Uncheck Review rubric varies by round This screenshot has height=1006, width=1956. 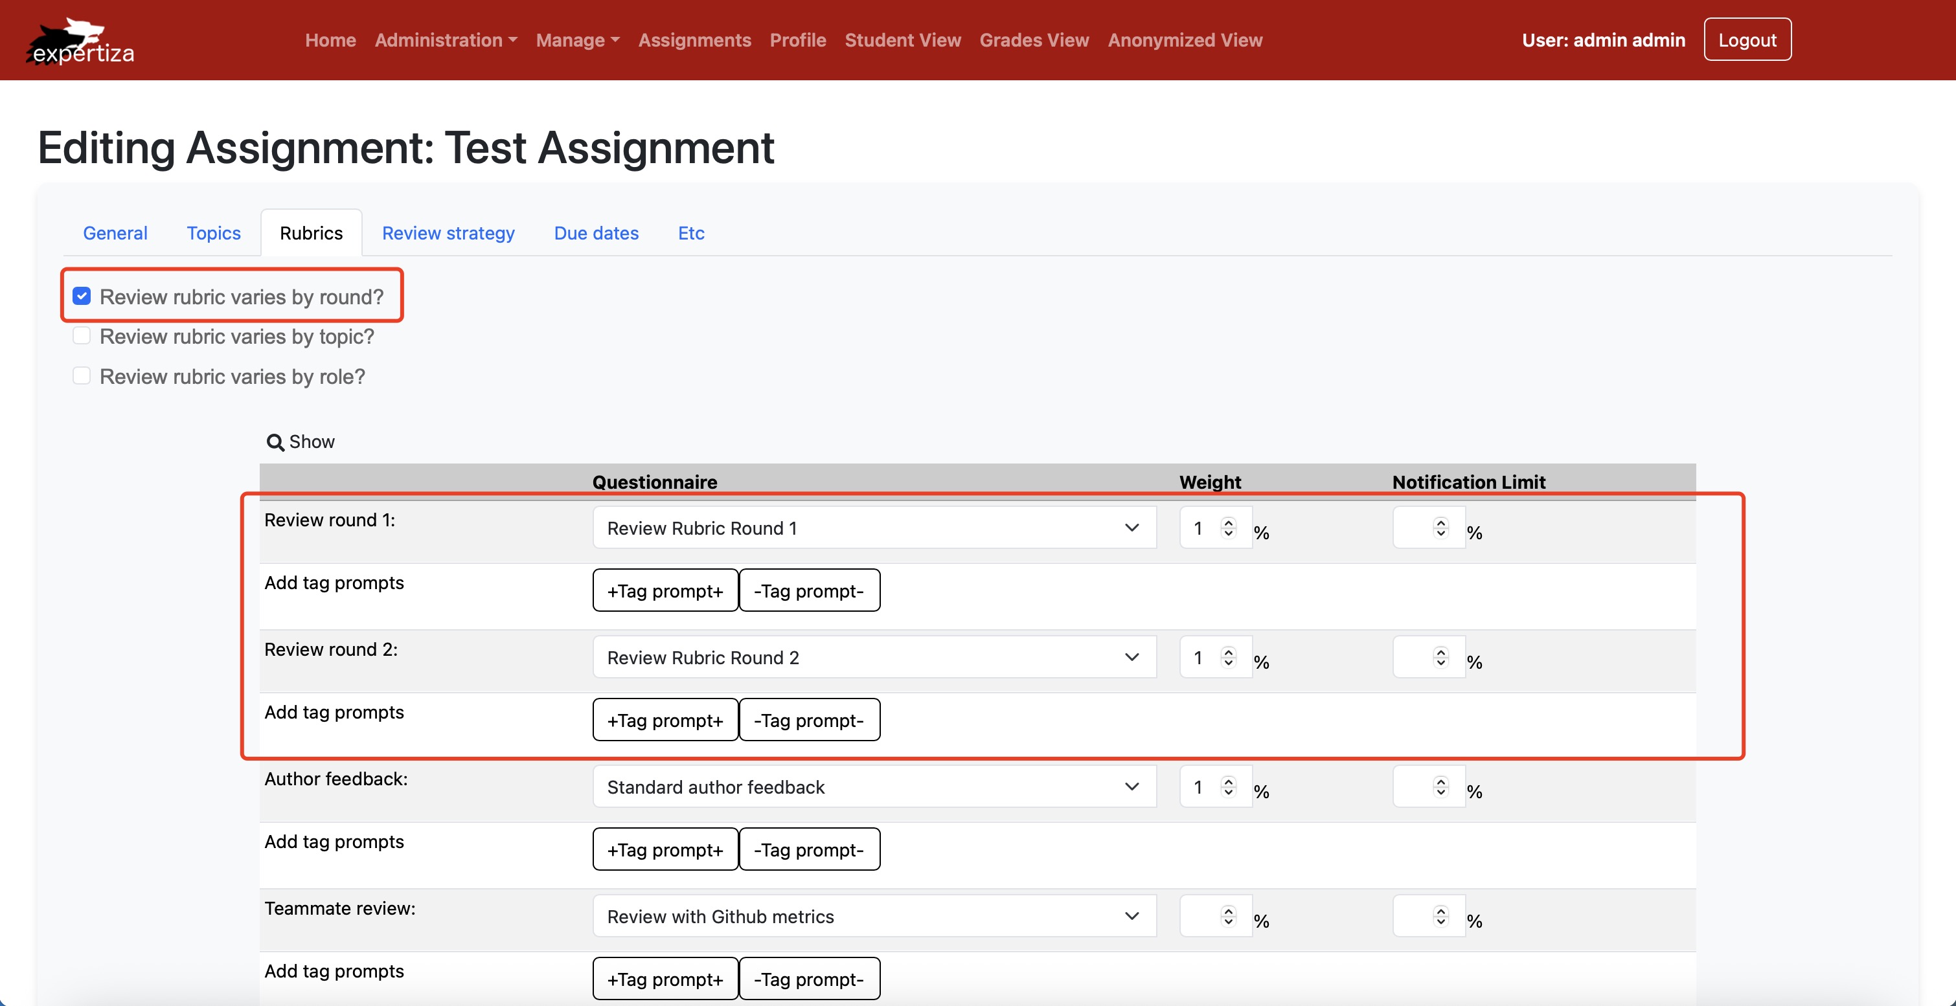(x=82, y=296)
